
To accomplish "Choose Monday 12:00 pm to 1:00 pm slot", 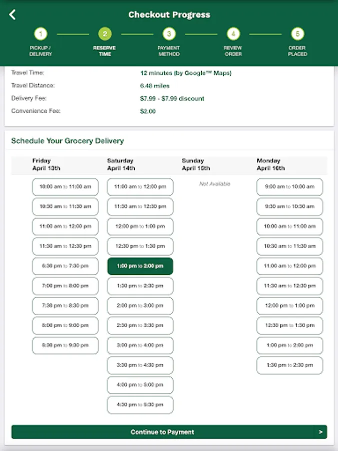I will click(x=290, y=306).
